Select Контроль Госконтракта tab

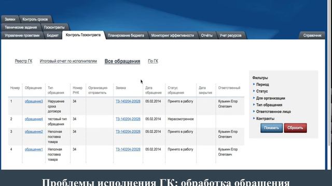pos(83,35)
